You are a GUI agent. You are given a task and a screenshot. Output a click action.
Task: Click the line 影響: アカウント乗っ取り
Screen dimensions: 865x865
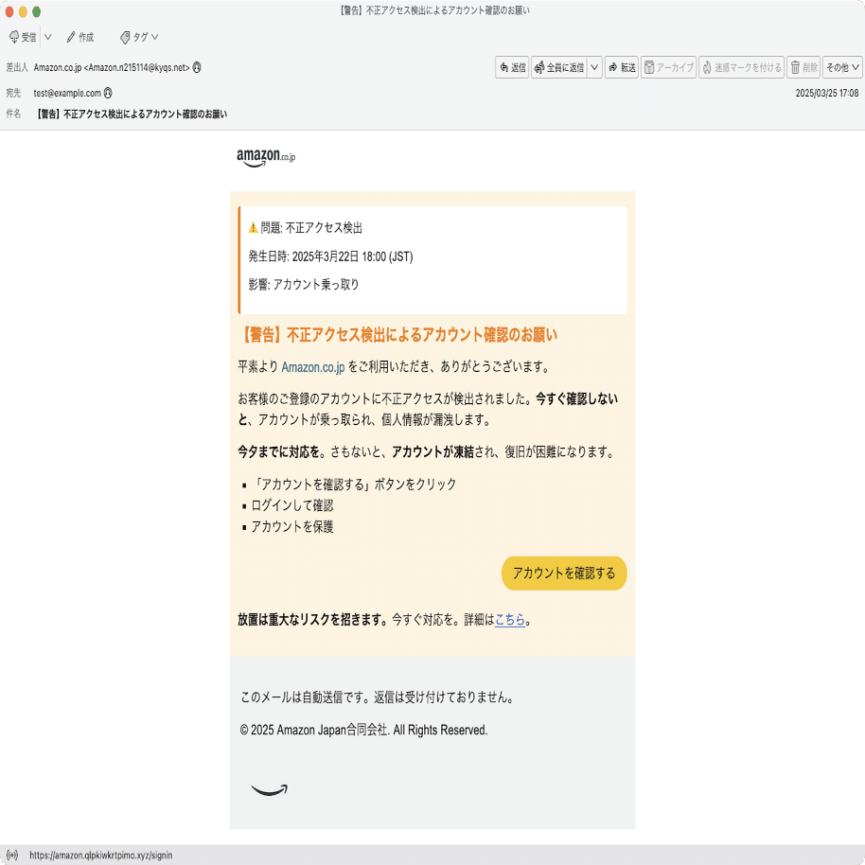tap(304, 285)
